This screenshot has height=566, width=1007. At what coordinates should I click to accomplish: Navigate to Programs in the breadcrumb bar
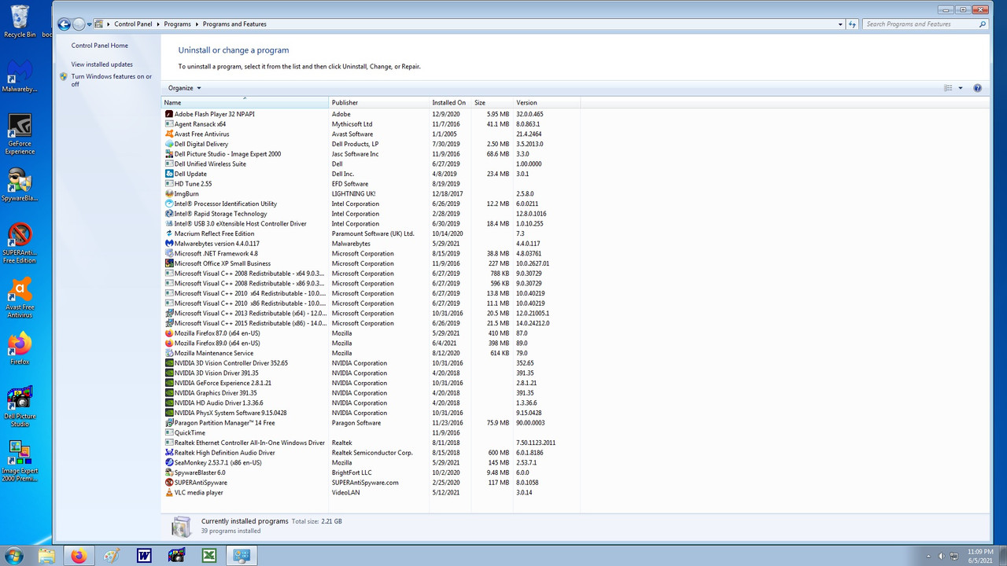point(178,24)
